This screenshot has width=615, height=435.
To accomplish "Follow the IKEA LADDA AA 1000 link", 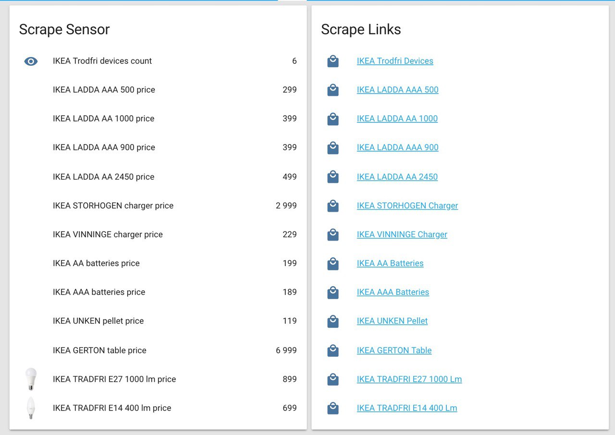I will 397,119.
